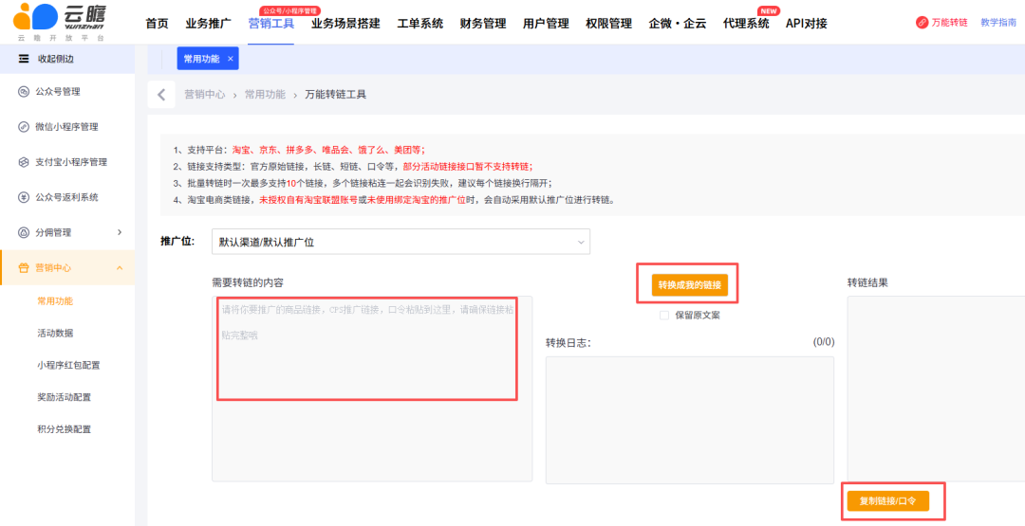Click the 微信小程序管理 sidebar icon
1025x526 pixels.
click(24, 127)
